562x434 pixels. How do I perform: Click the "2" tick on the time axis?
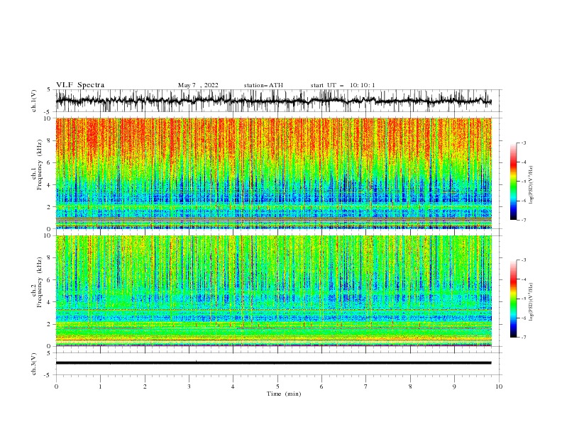click(145, 386)
